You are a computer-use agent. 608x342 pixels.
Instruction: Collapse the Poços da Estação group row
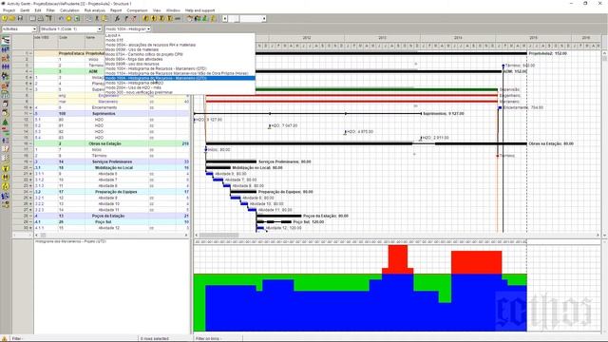point(31,216)
